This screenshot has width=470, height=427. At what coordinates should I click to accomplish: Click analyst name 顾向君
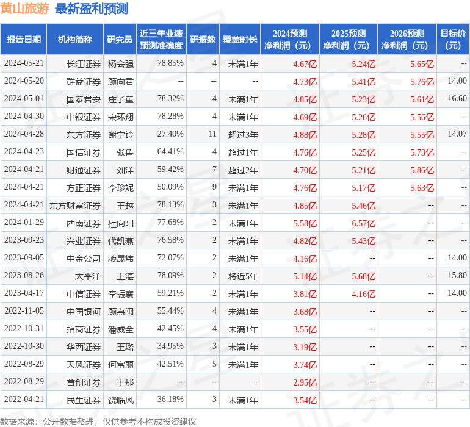(x=120, y=82)
